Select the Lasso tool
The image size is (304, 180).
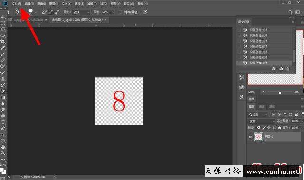[x=3, y=29]
